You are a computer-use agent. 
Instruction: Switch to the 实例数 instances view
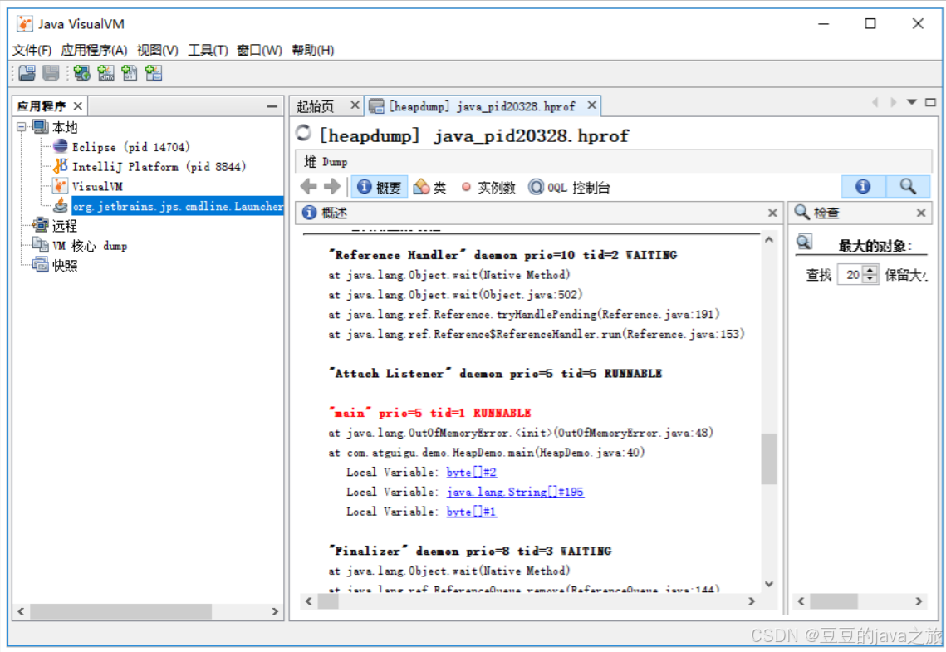point(488,188)
